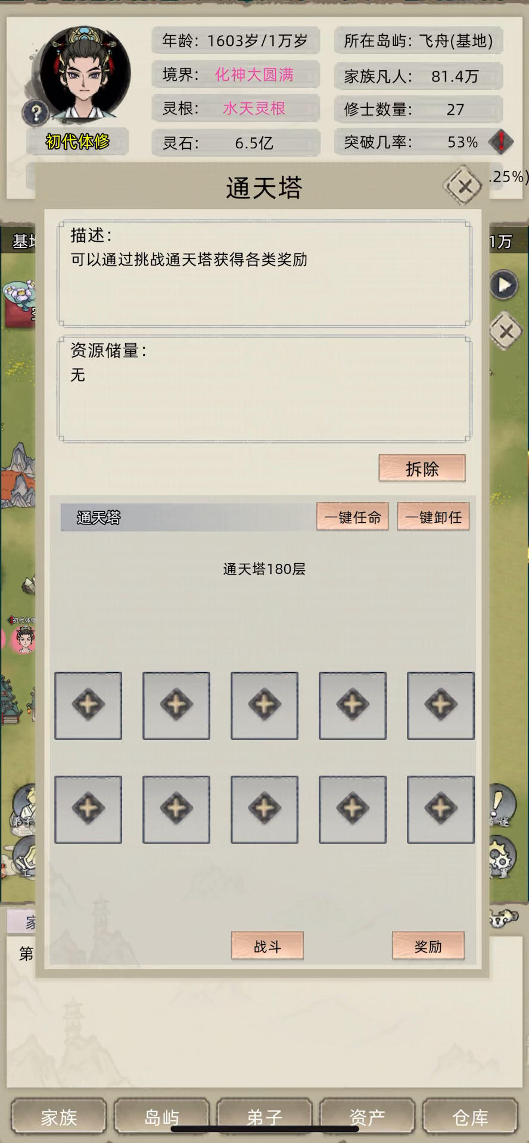Close the 通天塔 dialog
The image size is (529, 1143).
pyautogui.click(x=464, y=186)
